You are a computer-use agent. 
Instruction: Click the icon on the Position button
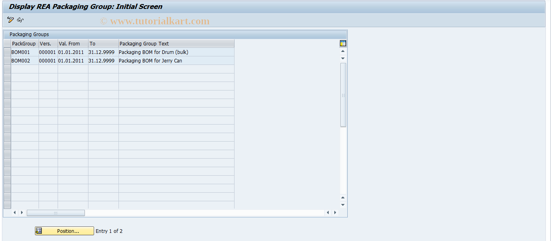[x=39, y=231]
